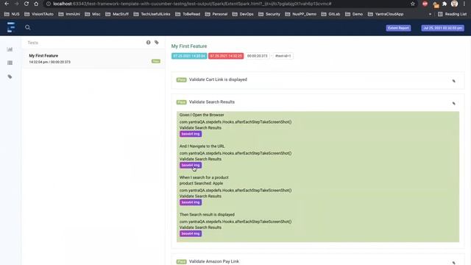The width and height of the screenshot is (471, 265).
Task: Go to browser home icon
Action: point(36,4)
